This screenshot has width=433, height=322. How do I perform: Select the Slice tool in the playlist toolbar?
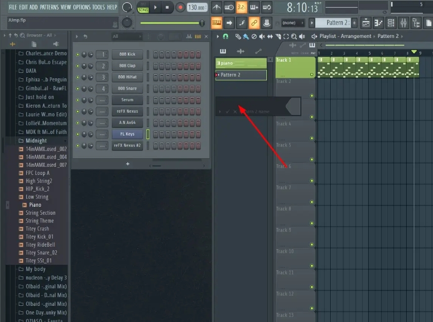tap(278, 36)
